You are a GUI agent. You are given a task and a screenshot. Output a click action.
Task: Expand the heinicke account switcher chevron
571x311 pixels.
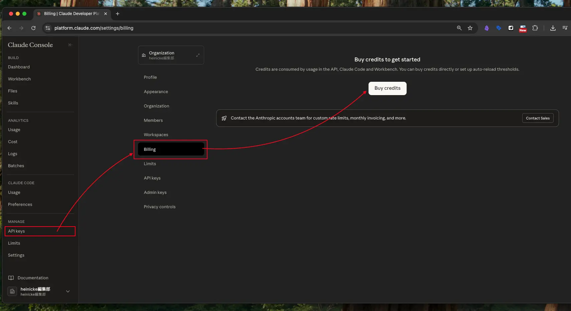pos(68,291)
